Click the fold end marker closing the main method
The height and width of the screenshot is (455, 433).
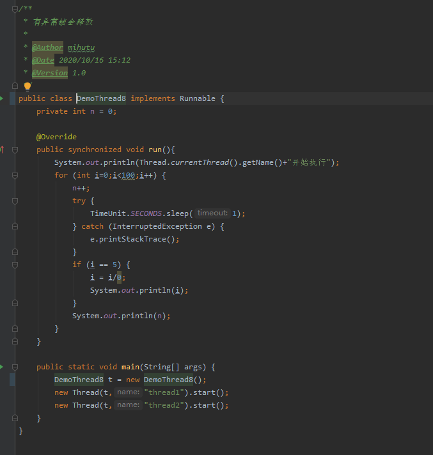[x=15, y=418]
